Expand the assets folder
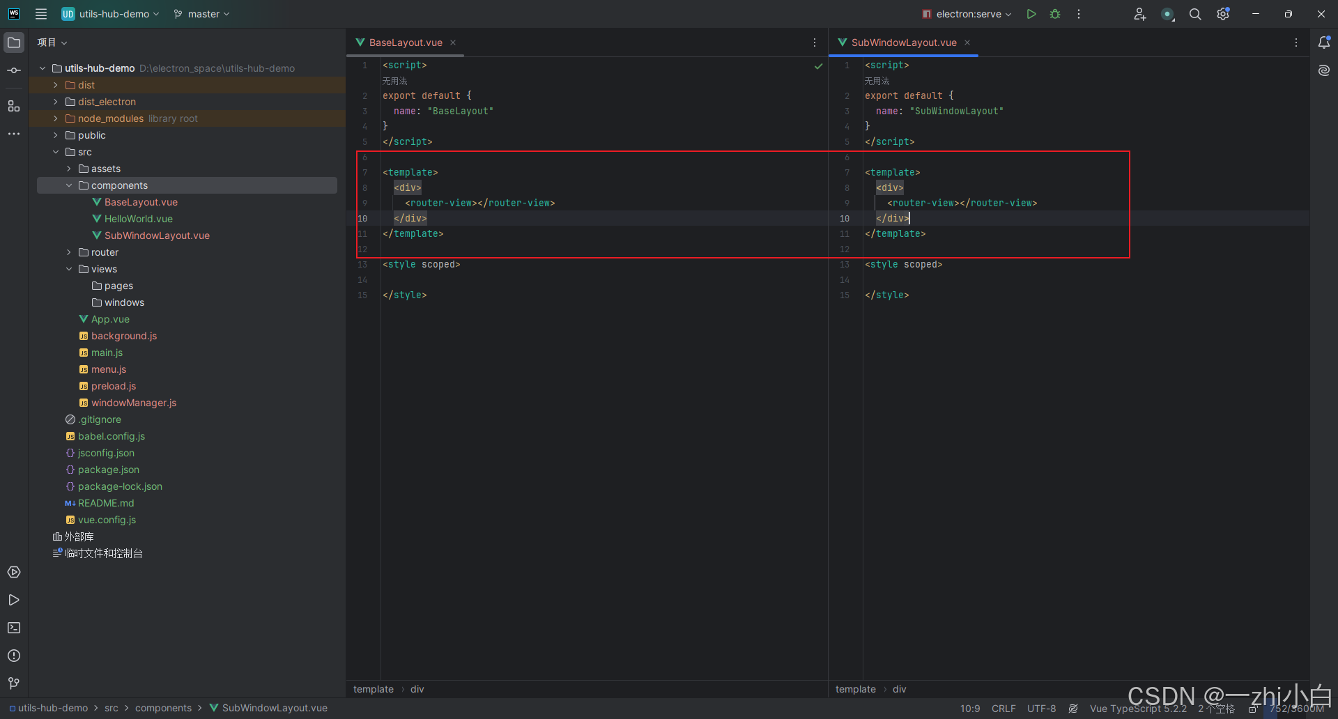Viewport: 1338px width, 719px height. click(x=69, y=169)
